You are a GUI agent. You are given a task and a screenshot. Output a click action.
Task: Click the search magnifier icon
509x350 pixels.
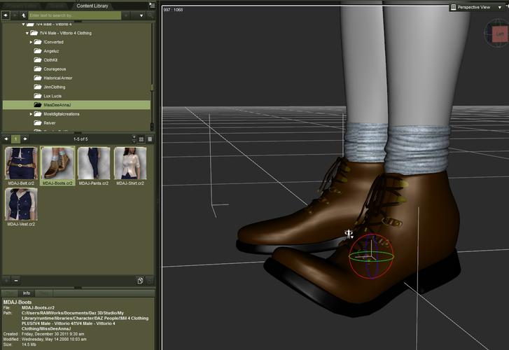pos(150,14)
